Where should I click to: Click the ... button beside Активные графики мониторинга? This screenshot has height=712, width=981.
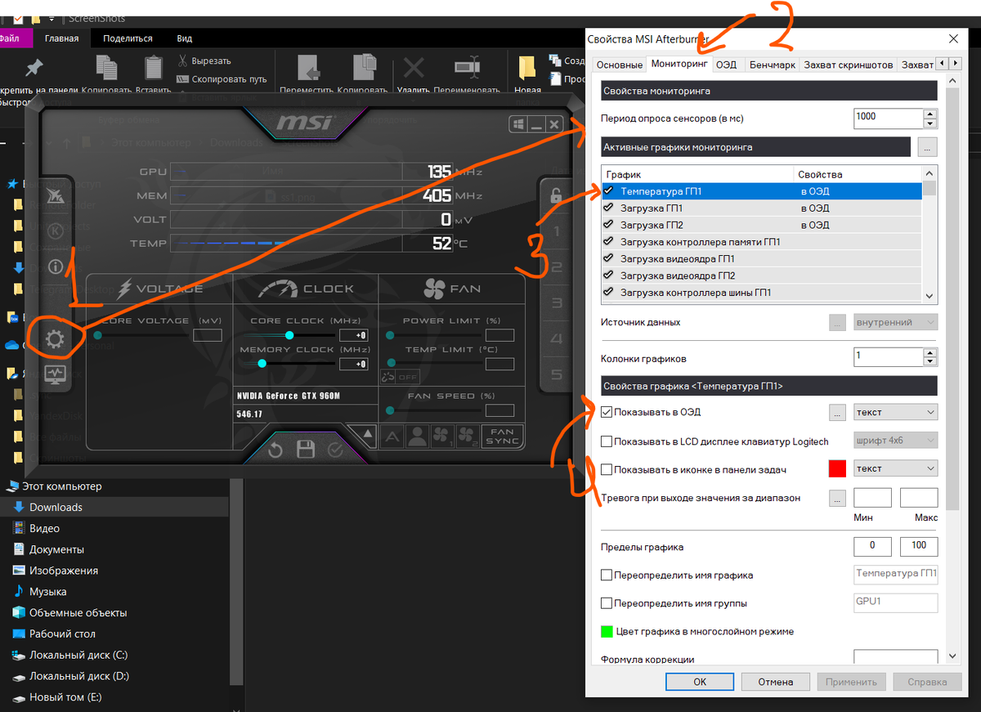(926, 148)
